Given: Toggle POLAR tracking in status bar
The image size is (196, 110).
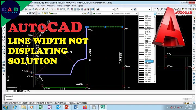Looking at the screenshot, I should pyautogui.click(x=50, y=103).
